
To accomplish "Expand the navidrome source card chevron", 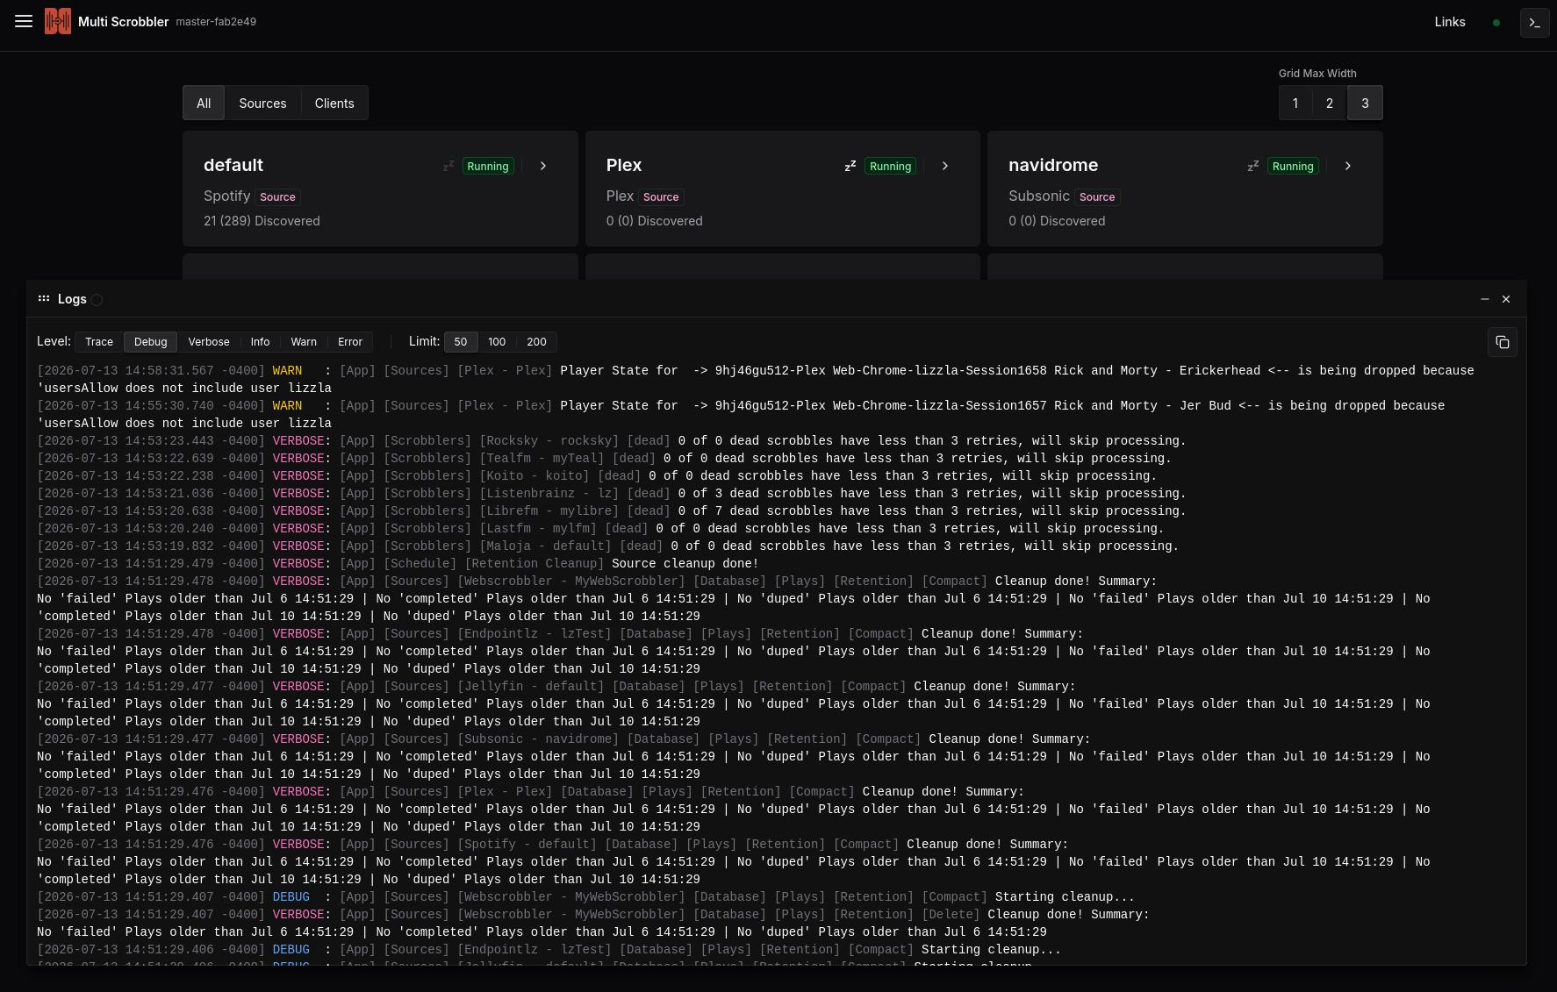I will tap(1348, 166).
